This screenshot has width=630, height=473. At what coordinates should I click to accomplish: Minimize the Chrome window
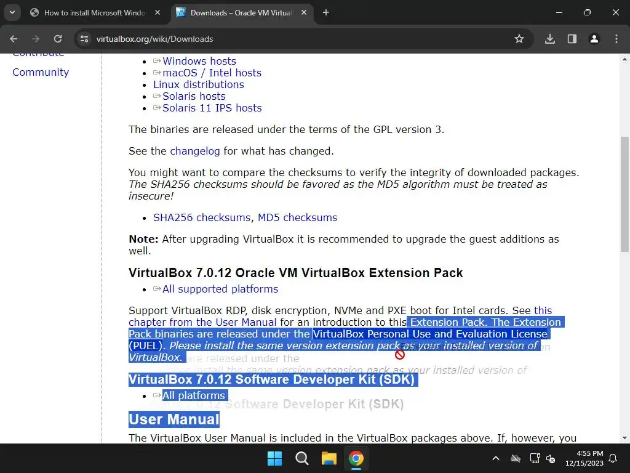coord(559,12)
